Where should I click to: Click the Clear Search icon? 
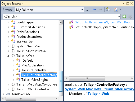click(x=130, y=16)
